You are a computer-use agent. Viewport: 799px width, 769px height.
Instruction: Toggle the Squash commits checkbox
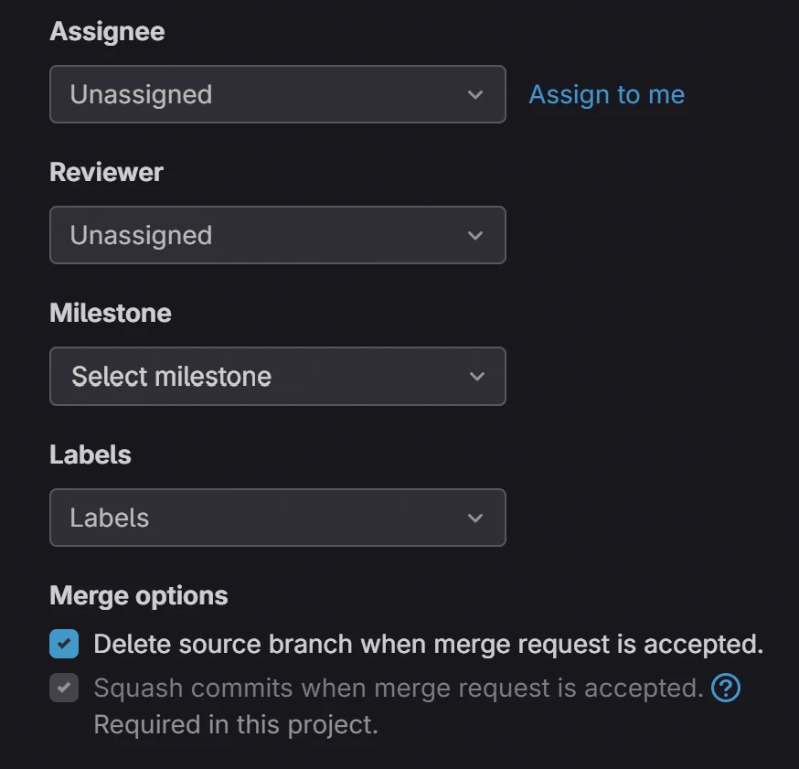click(64, 688)
